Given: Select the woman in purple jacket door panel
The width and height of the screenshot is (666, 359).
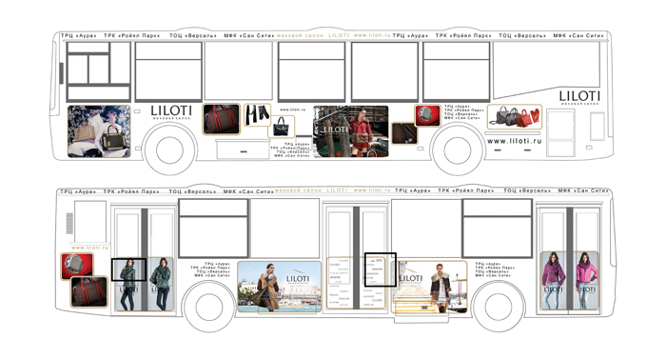Looking at the screenshot, I should (x=554, y=280).
